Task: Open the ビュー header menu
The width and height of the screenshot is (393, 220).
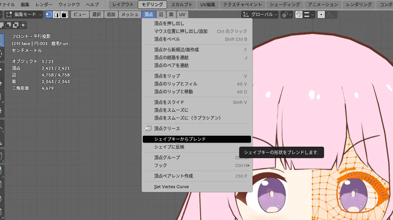Action: tap(80, 15)
